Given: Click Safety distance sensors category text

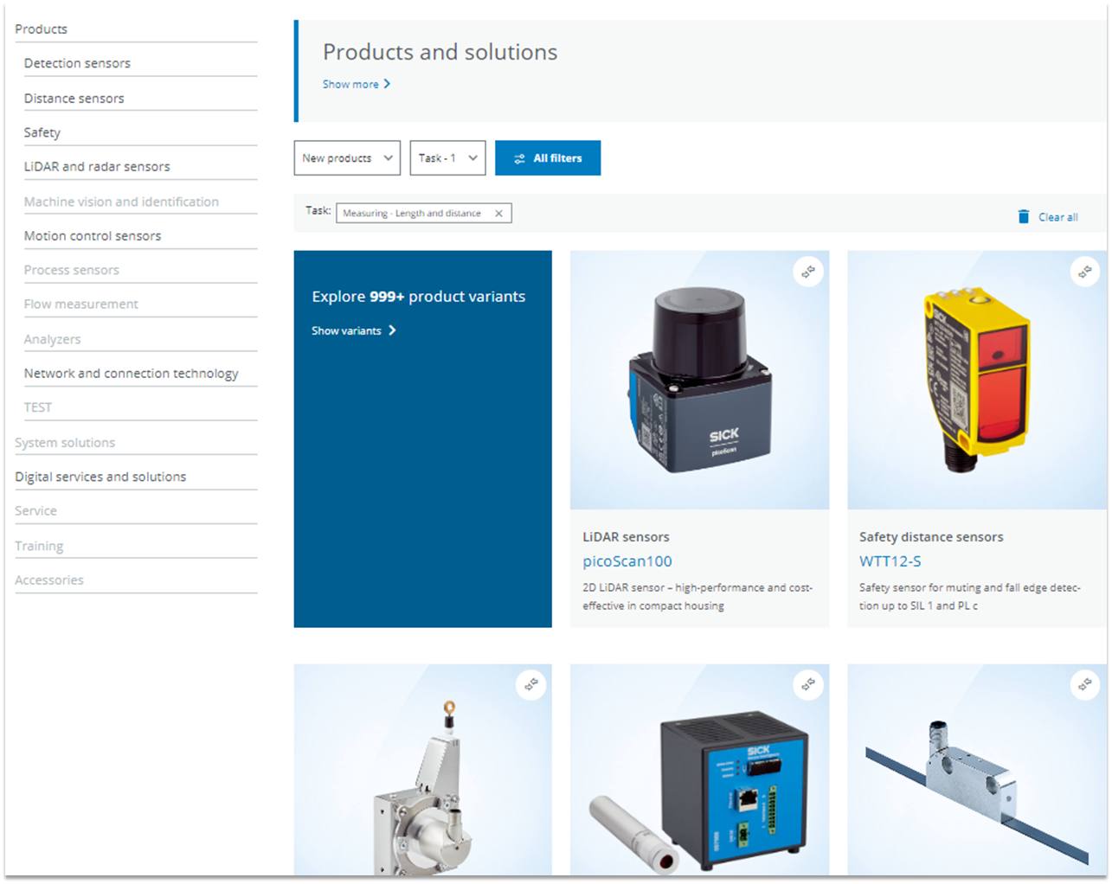Looking at the screenshot, I should click(931, 537).
